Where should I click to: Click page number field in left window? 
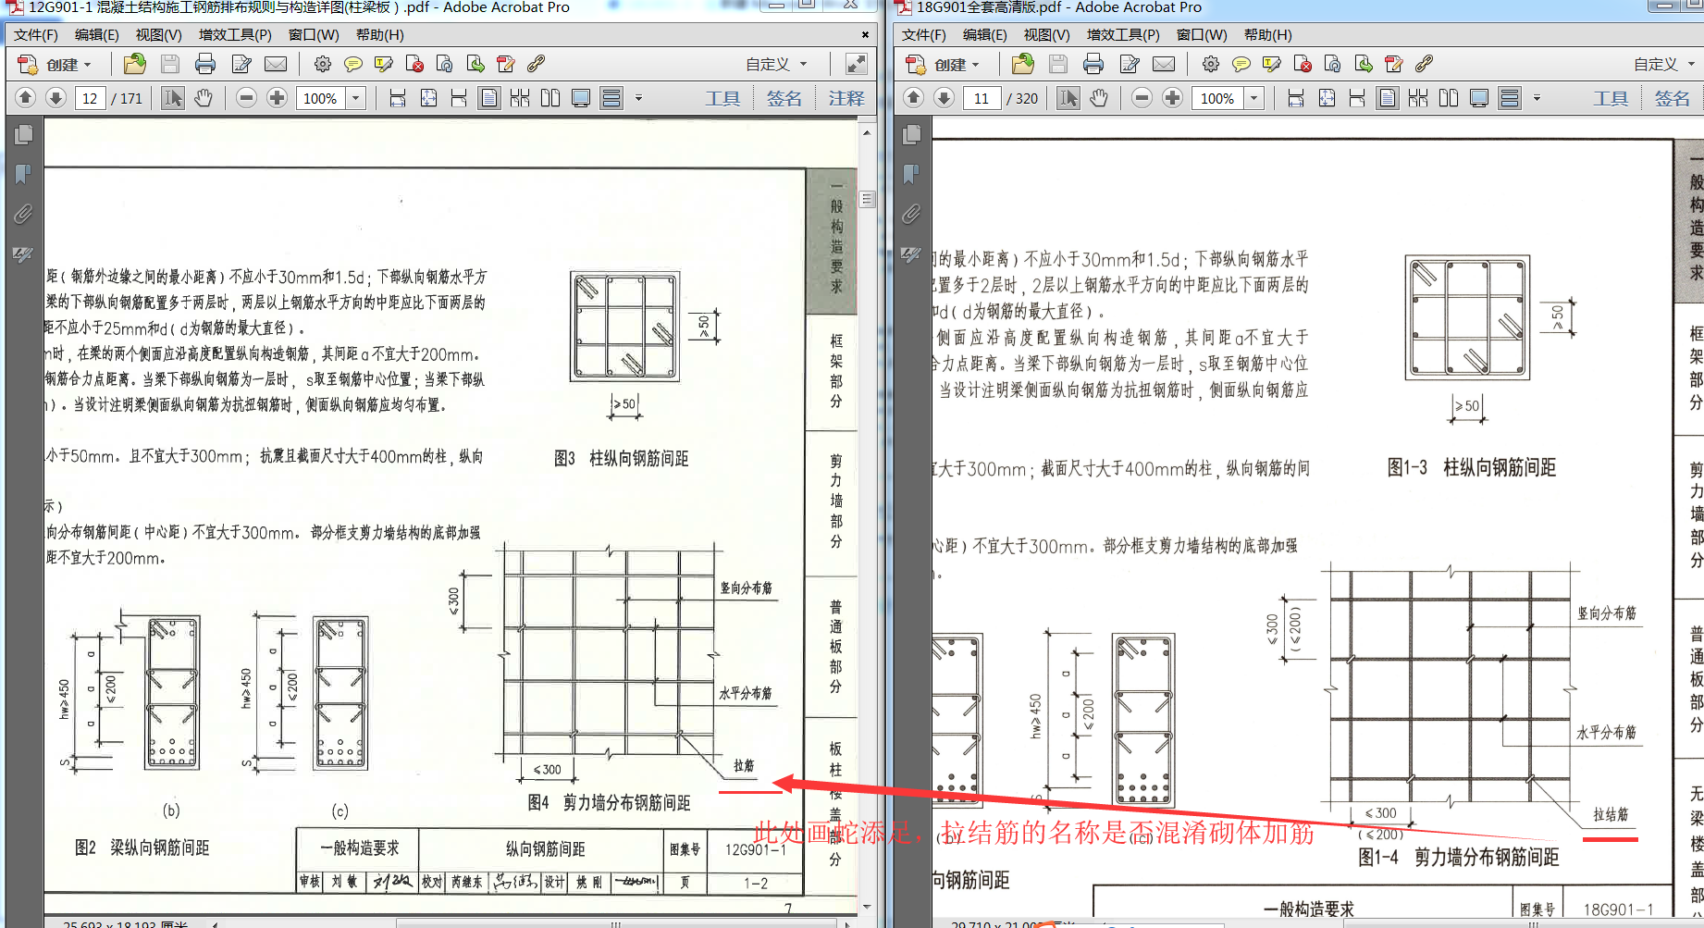pos(90,98)
